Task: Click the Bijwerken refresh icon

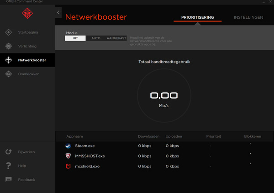Action: (x=8, y=152)
